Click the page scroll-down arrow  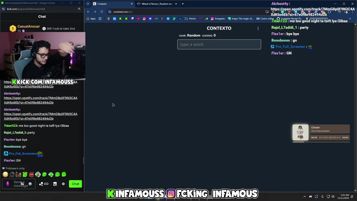tap(355, 190)
